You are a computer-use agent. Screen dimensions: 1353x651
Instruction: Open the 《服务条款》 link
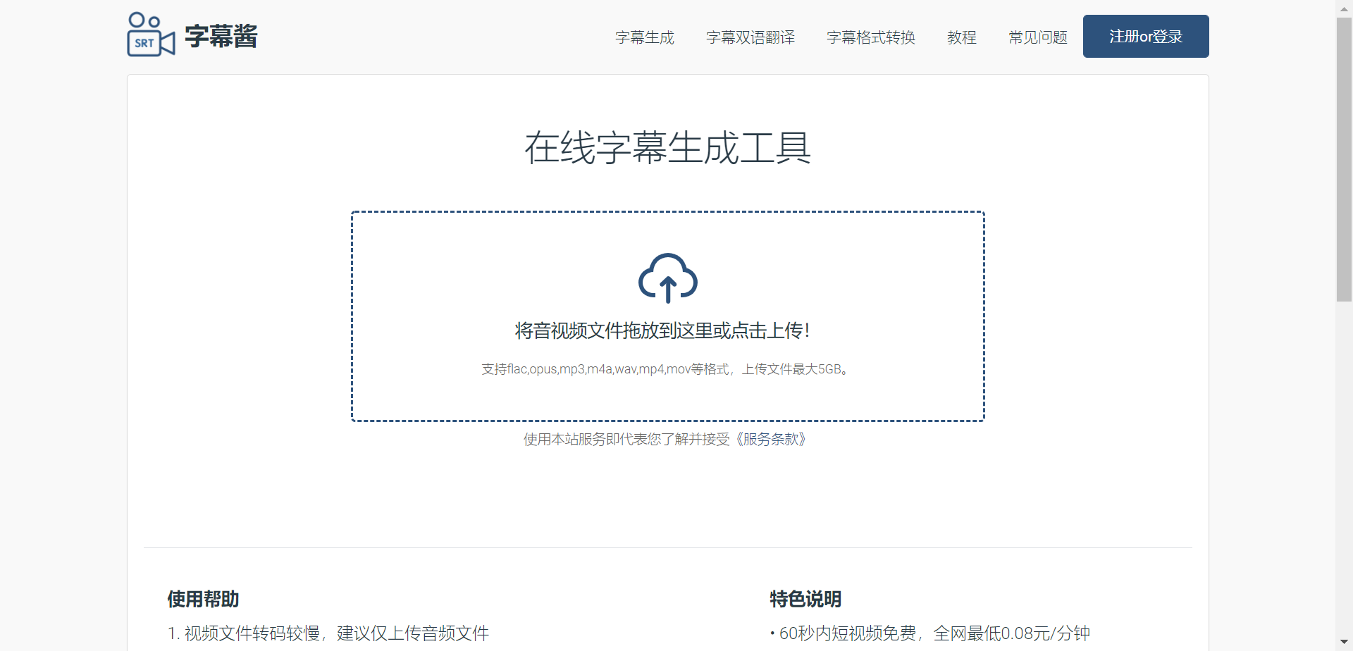tap(771, 439)
